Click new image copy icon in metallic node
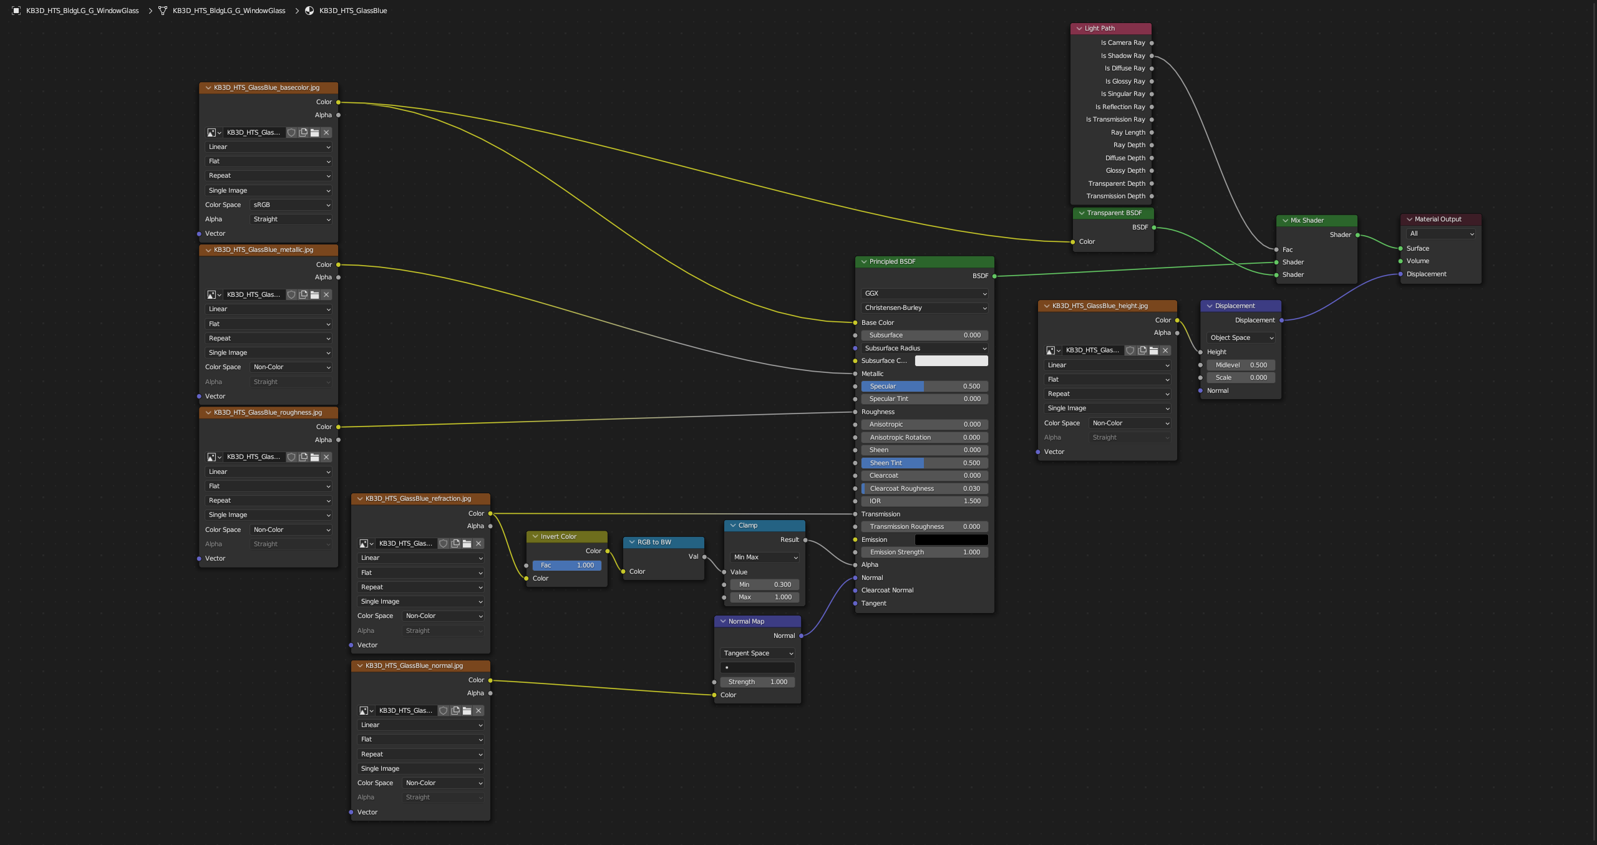 (303, 294)
